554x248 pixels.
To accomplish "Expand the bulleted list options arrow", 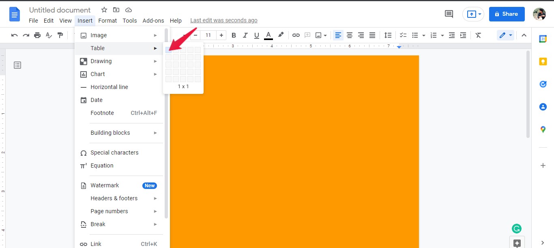I will tap(423, 35).
